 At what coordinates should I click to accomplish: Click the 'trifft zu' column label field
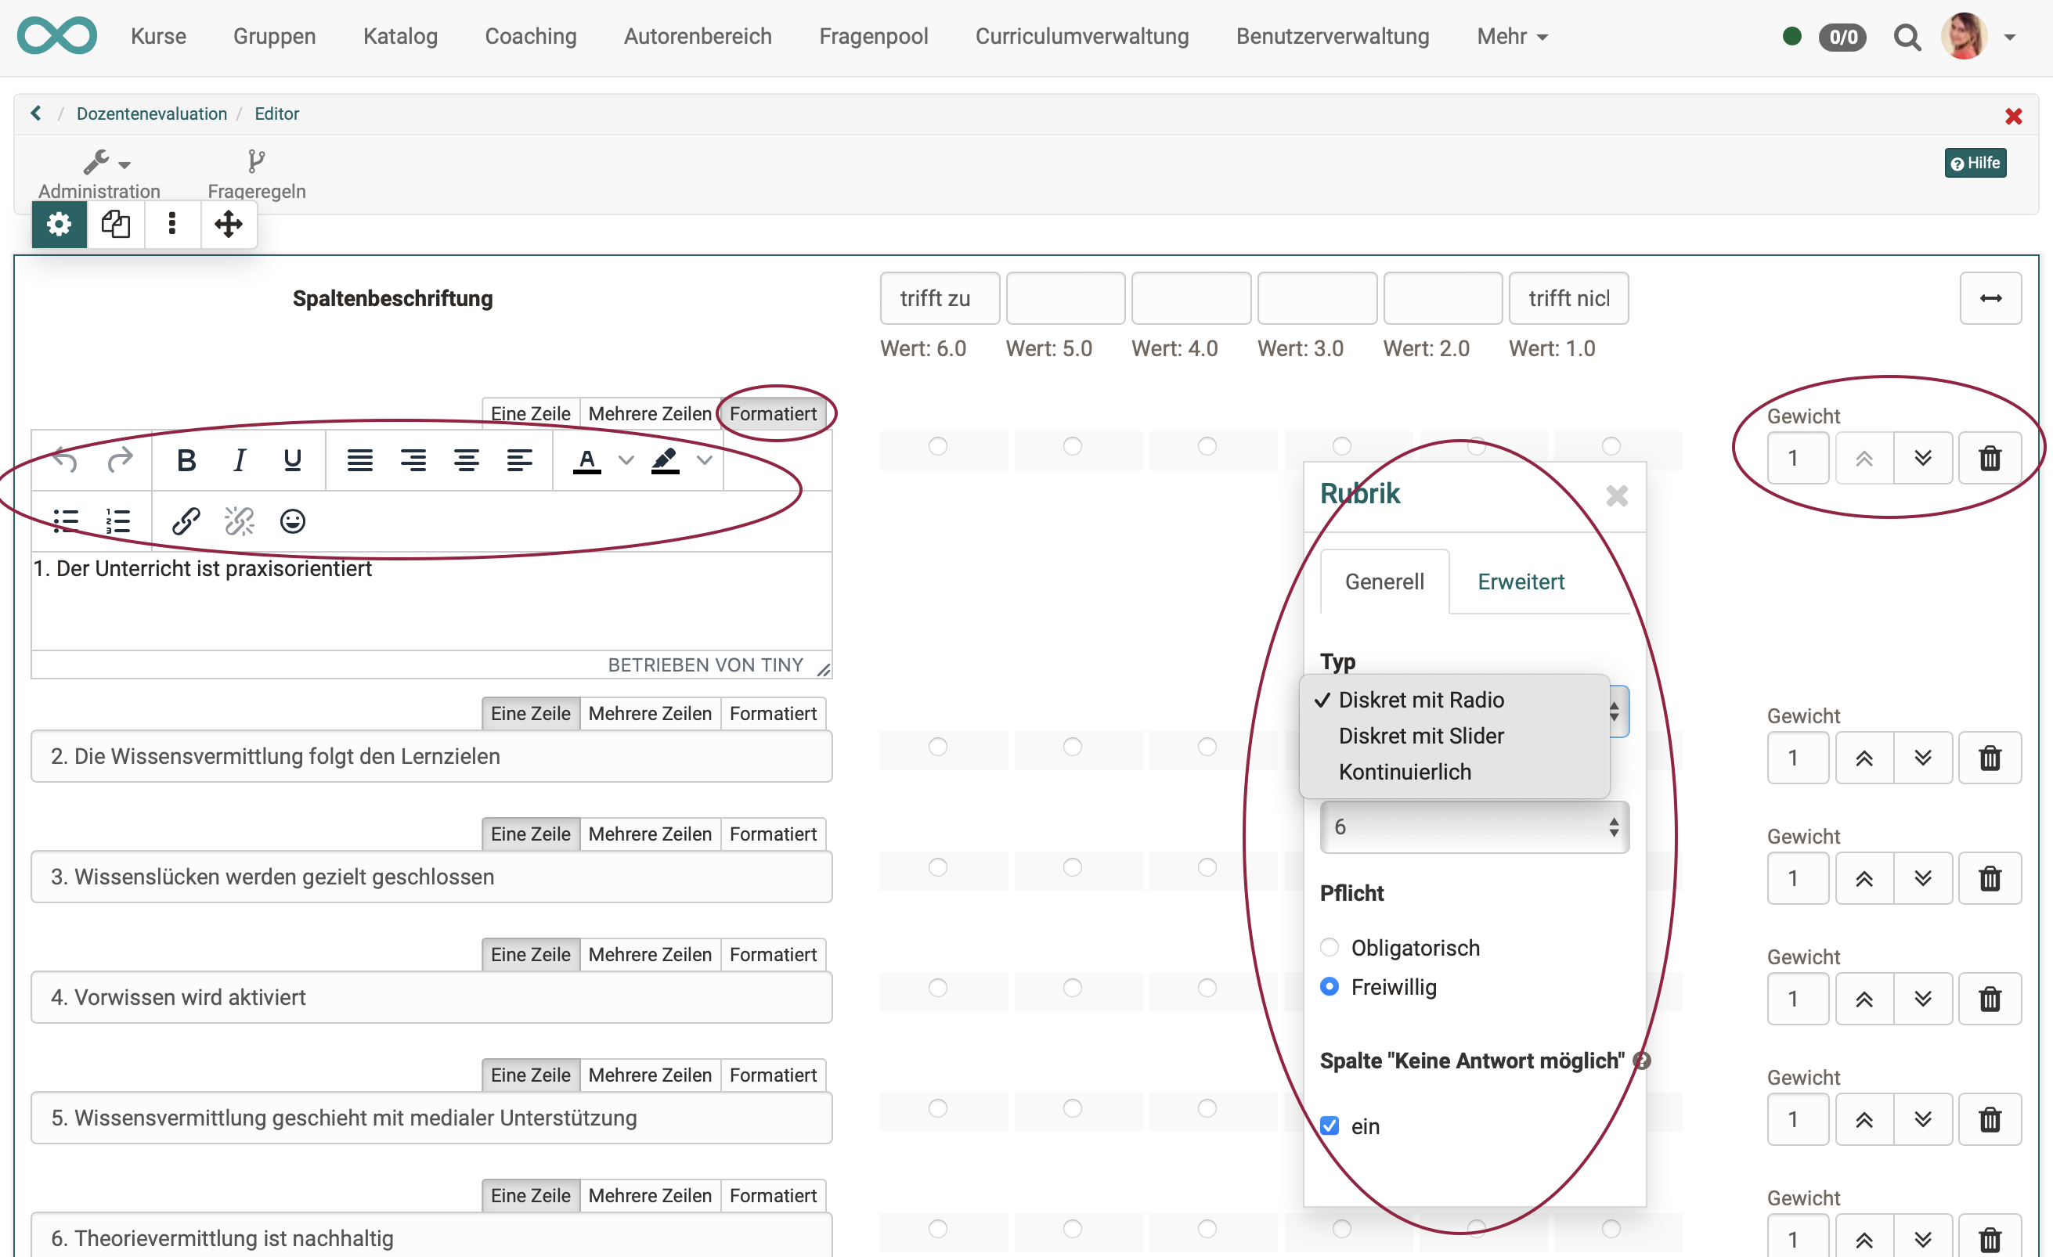[939, 297]
